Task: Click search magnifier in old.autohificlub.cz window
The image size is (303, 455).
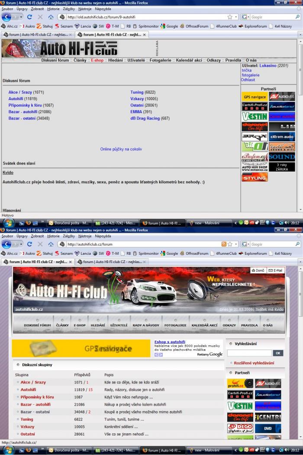Action: coord(297,17)
